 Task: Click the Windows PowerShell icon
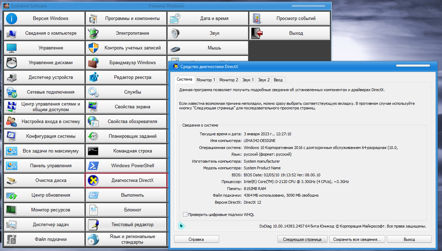93,166
